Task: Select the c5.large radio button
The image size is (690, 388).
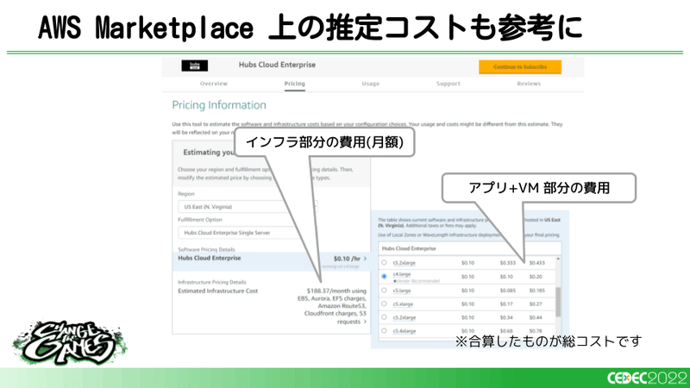Action: [384, 291]
